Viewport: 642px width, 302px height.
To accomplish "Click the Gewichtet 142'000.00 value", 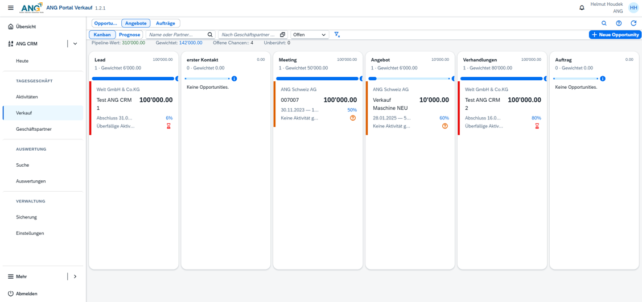I will pyautogui.click(x=191, y=43).
